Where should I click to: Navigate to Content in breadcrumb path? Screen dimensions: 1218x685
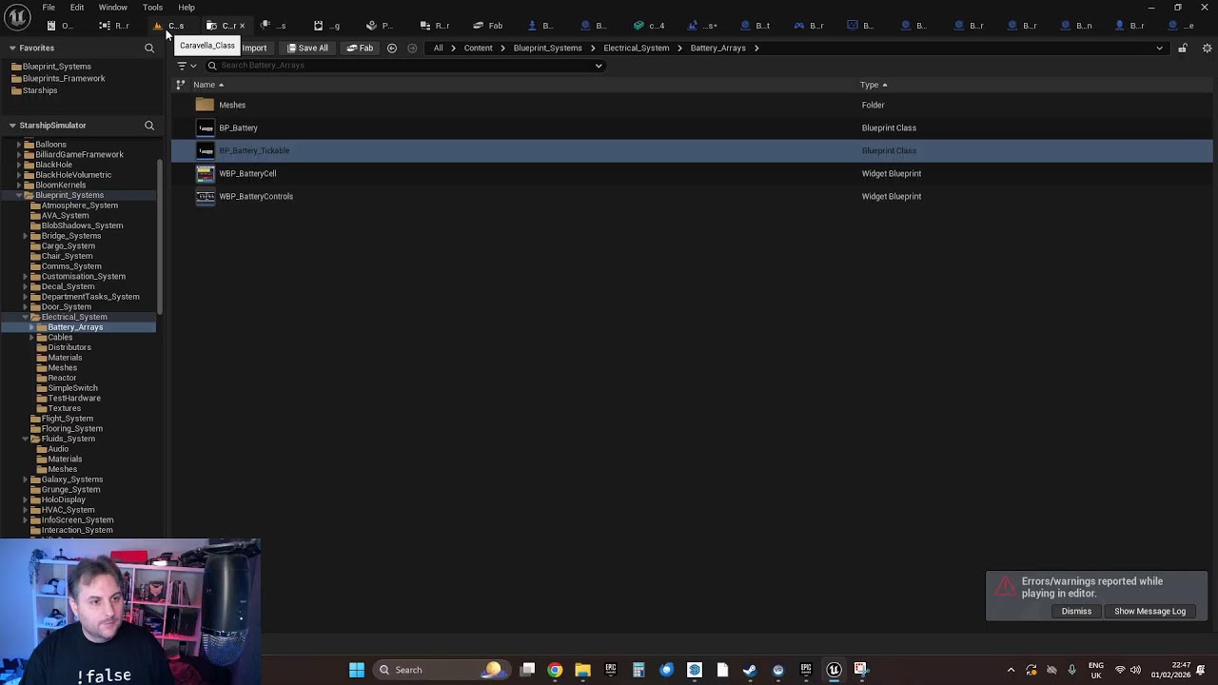[479, 48]
